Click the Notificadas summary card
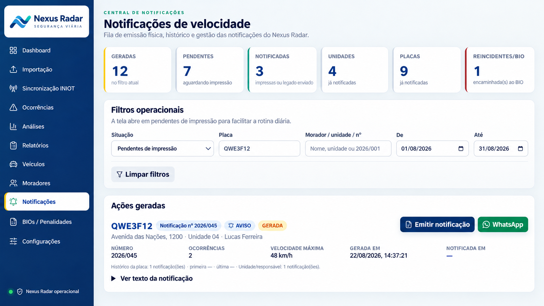This screenshot has width=544, height=306. click(x=282, y=70)
